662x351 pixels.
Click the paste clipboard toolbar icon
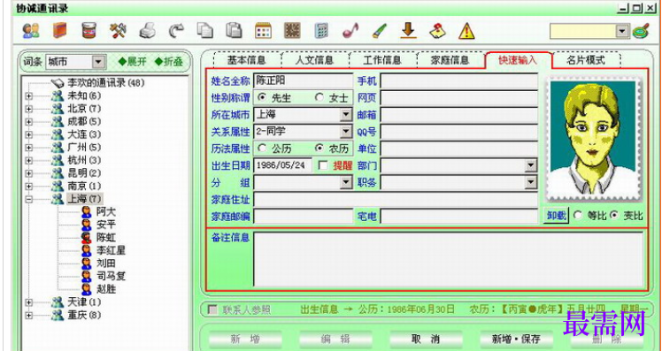(235, 31)
